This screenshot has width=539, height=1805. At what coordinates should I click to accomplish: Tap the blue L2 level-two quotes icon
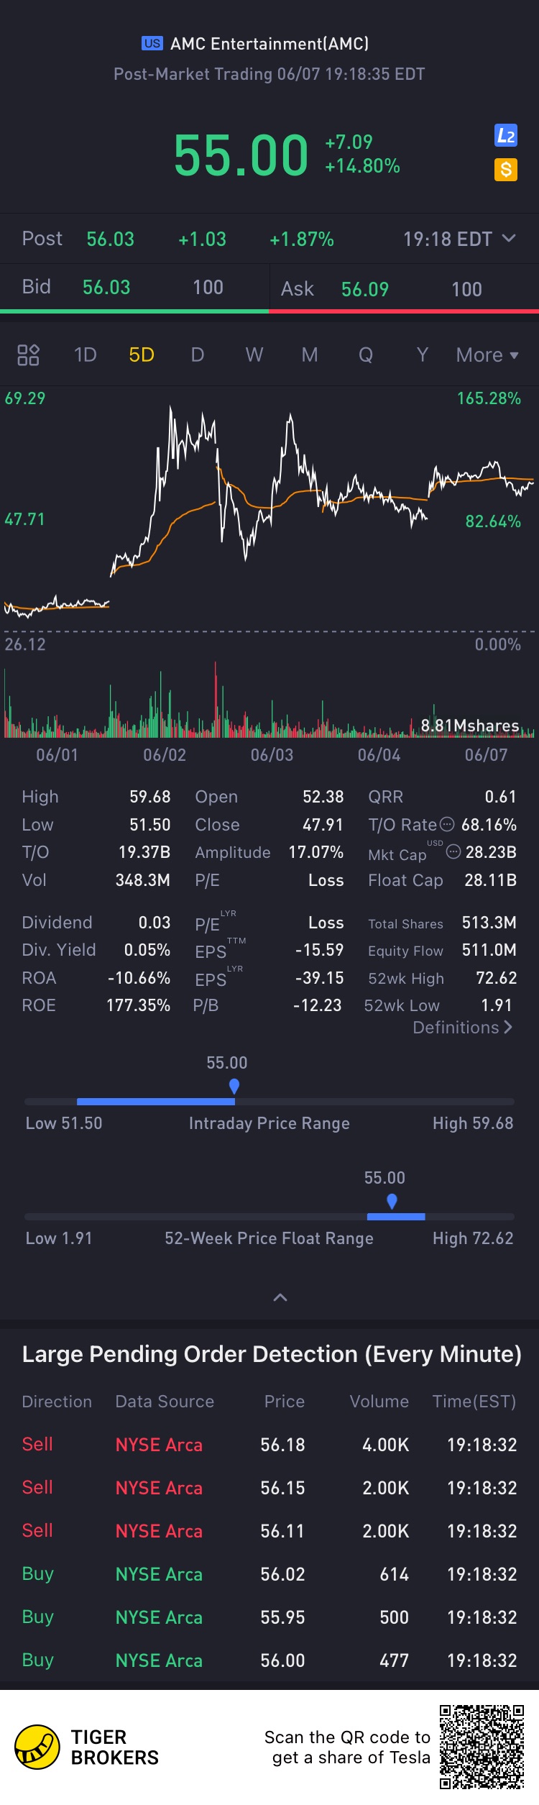(506, 136)
